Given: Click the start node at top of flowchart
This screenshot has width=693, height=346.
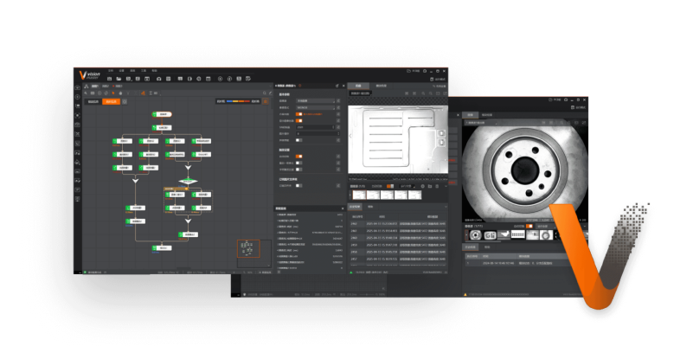Looking at the screenshot, I should click(162, 114).
